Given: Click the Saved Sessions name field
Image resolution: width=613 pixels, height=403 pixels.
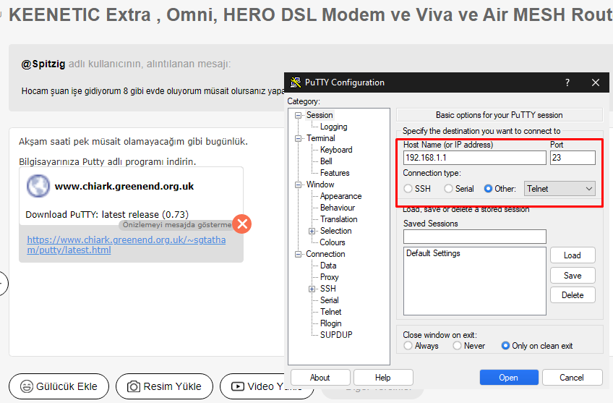Looking at the screenshot, I should click(474, 237).
